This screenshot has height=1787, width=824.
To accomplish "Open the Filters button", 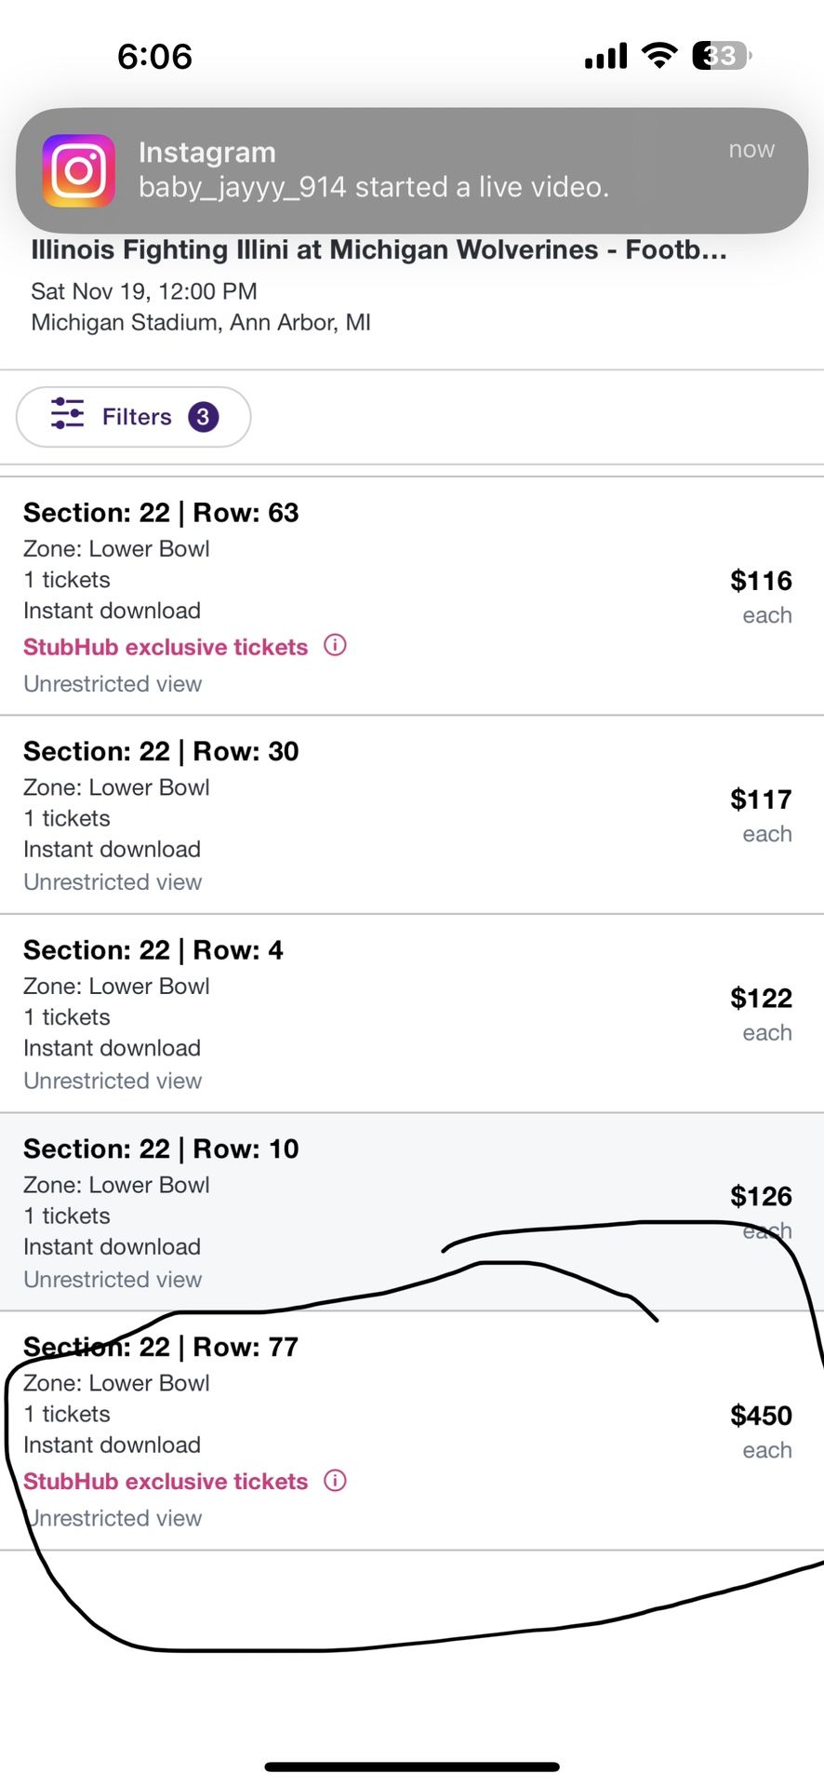I will tap(133, 417).
